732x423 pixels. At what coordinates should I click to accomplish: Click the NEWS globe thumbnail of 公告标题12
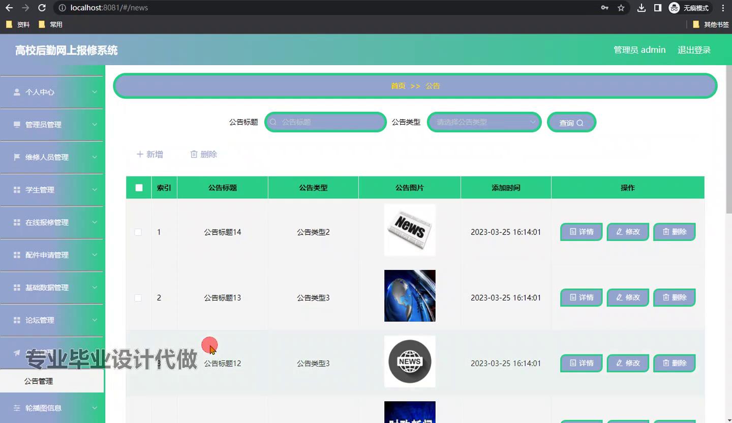[410, 361]
